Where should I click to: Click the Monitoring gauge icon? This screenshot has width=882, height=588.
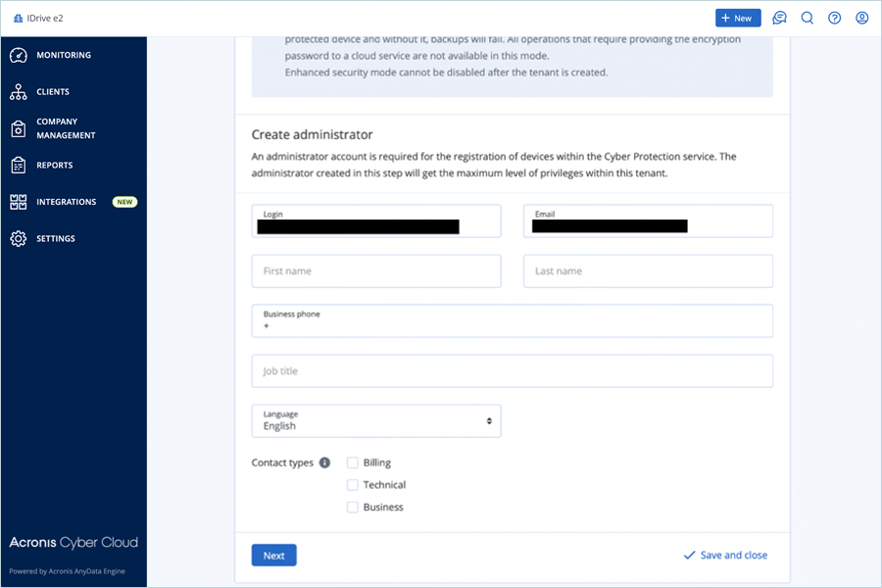coord(19,55)
